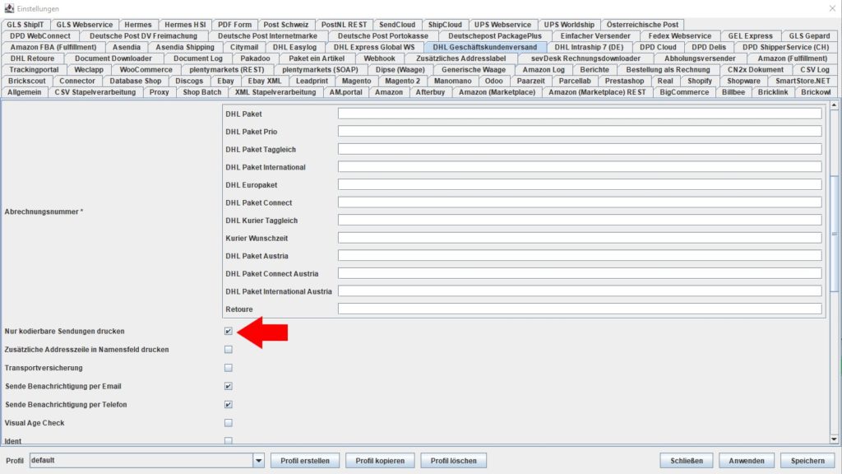Click the Retoure input field
The height and width of the screenshot is (474, 842).
coord(580,309)
